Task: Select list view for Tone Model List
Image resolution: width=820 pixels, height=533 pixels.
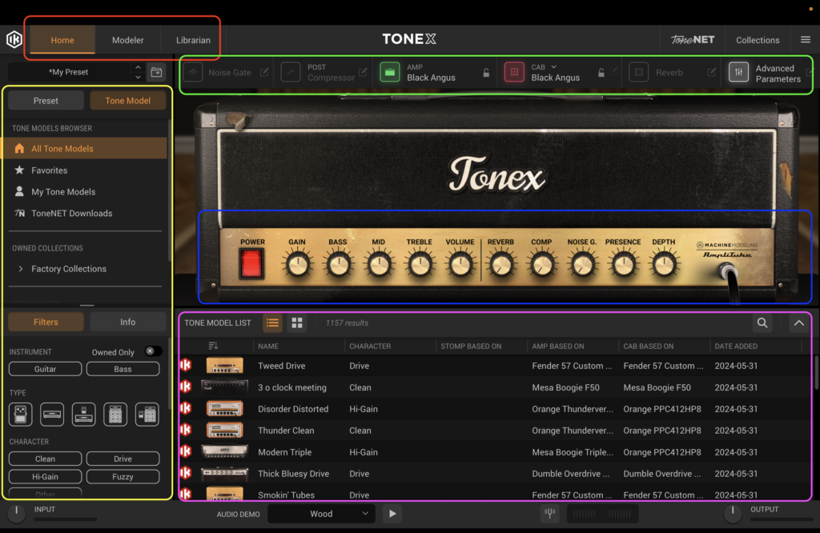Action: coord(272,323)
